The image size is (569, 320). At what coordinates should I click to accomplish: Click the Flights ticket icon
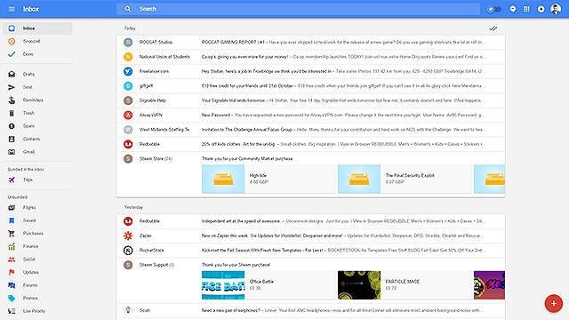point(12,207)
